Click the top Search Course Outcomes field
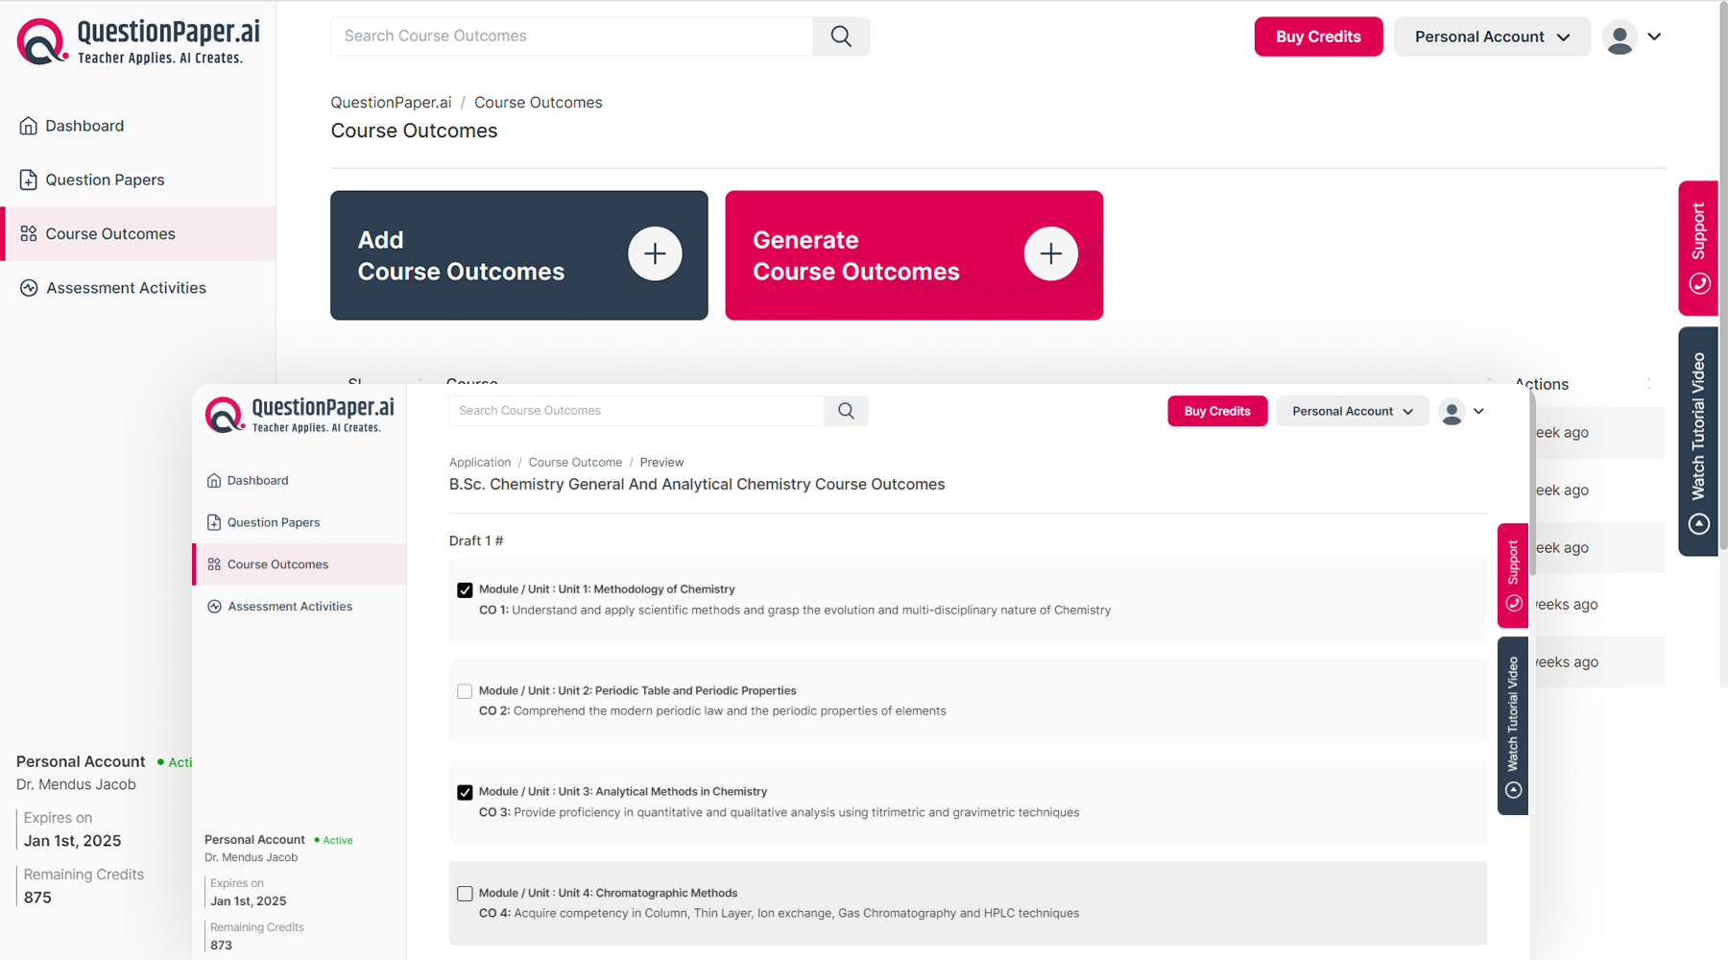The width and height of the screenshot is (1728, 960). tap(571, 36)
